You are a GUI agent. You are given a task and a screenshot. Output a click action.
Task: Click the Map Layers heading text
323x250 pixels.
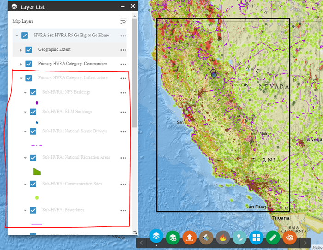pyautogui.click(x=23, y=21)
